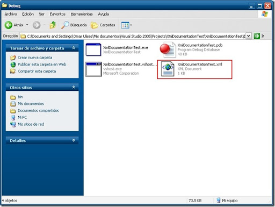Open Mis sitios de red link

coord(31,124)
